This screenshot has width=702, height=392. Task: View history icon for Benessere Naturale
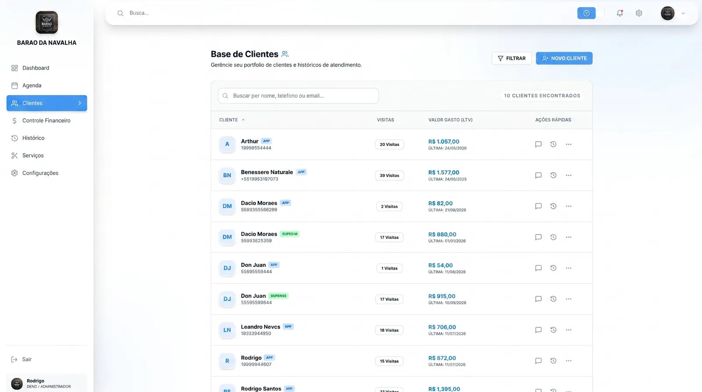click(553, 175)
